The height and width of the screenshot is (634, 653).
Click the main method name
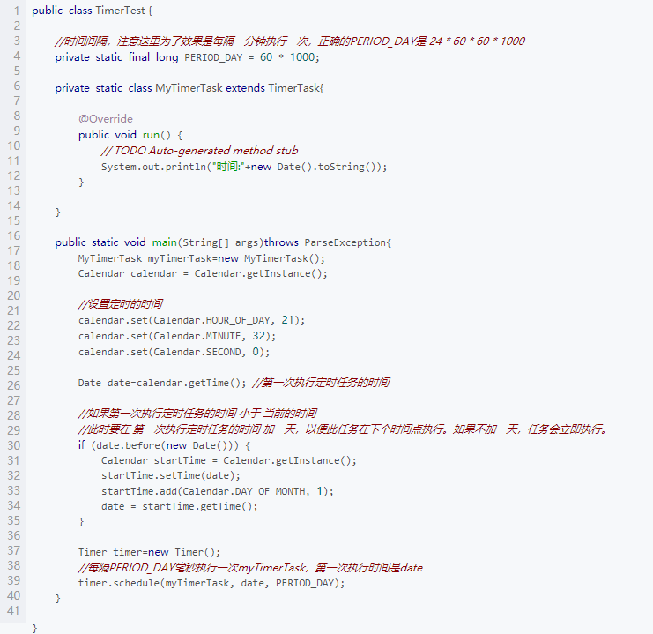[164, 242]
